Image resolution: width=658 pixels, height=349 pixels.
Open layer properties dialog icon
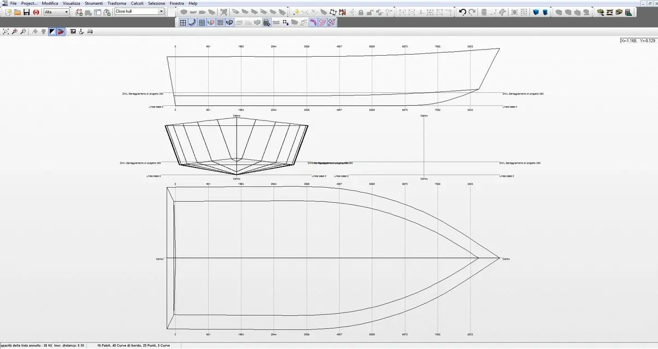[97, 12]
